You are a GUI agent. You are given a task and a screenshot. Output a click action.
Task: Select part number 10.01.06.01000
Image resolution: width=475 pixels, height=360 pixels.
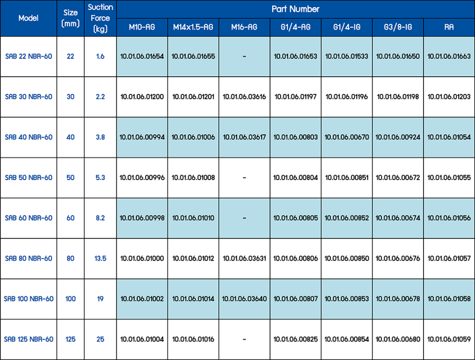tap(142, 258)
